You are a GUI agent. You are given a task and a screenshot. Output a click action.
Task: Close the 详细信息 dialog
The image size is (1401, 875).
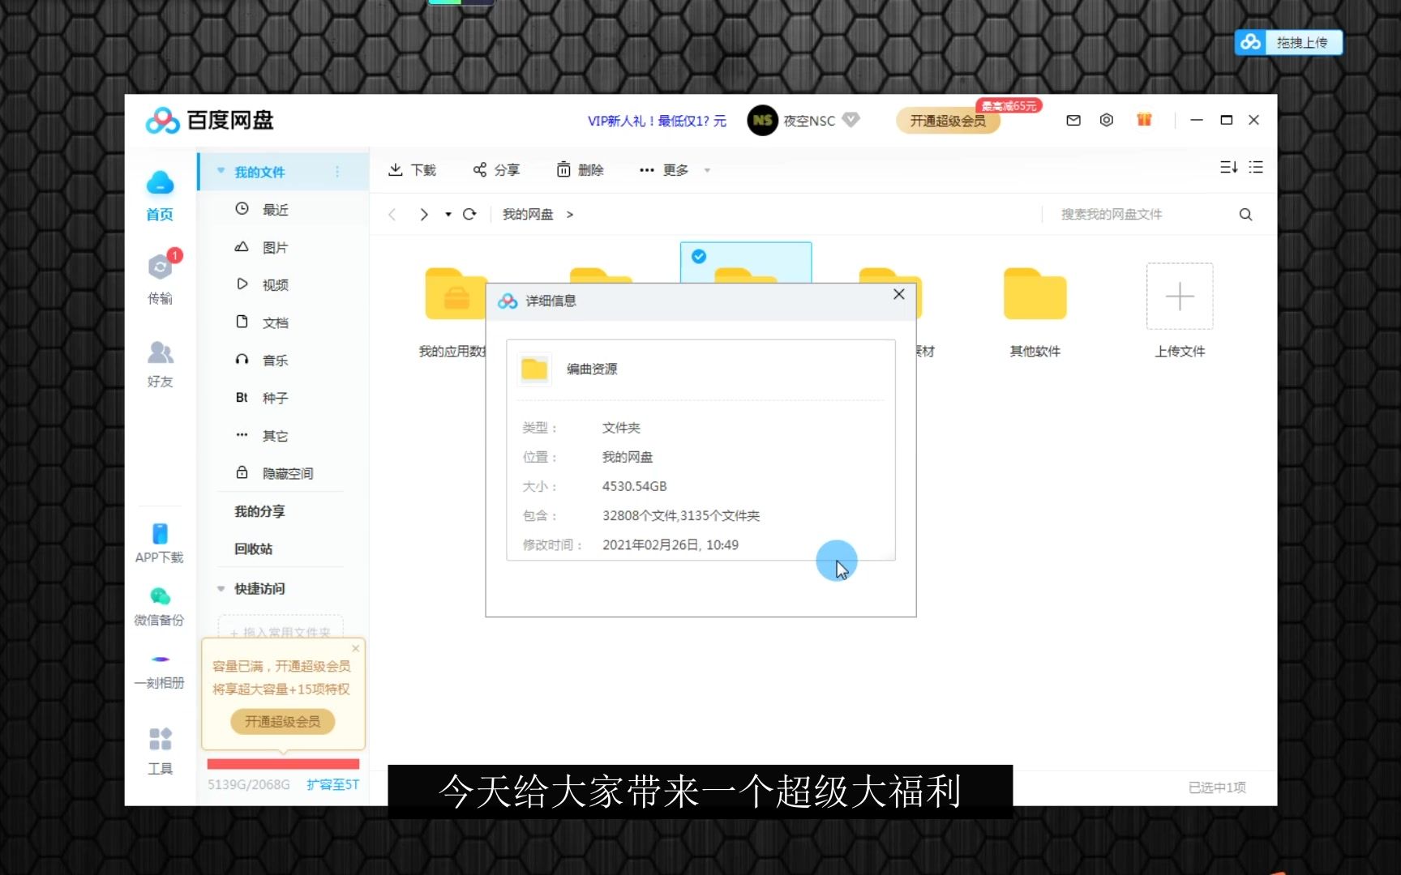898,294
